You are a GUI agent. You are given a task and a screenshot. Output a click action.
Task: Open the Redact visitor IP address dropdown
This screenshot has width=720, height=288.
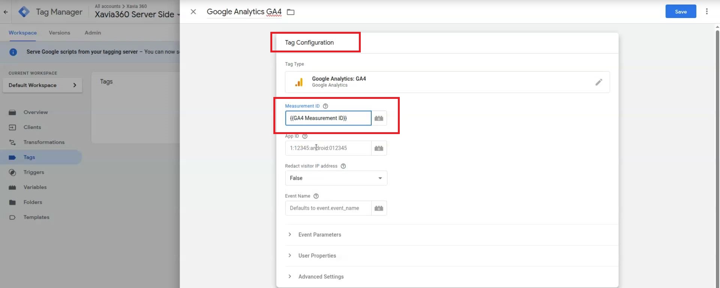(336, 178)
